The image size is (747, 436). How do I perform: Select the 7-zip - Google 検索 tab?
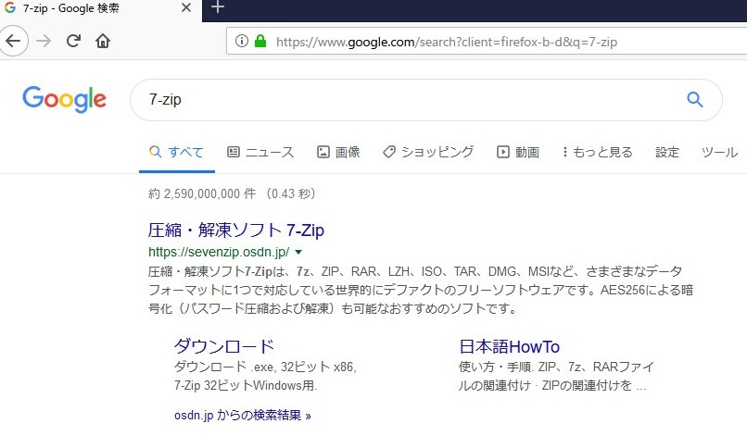[101, 9]
